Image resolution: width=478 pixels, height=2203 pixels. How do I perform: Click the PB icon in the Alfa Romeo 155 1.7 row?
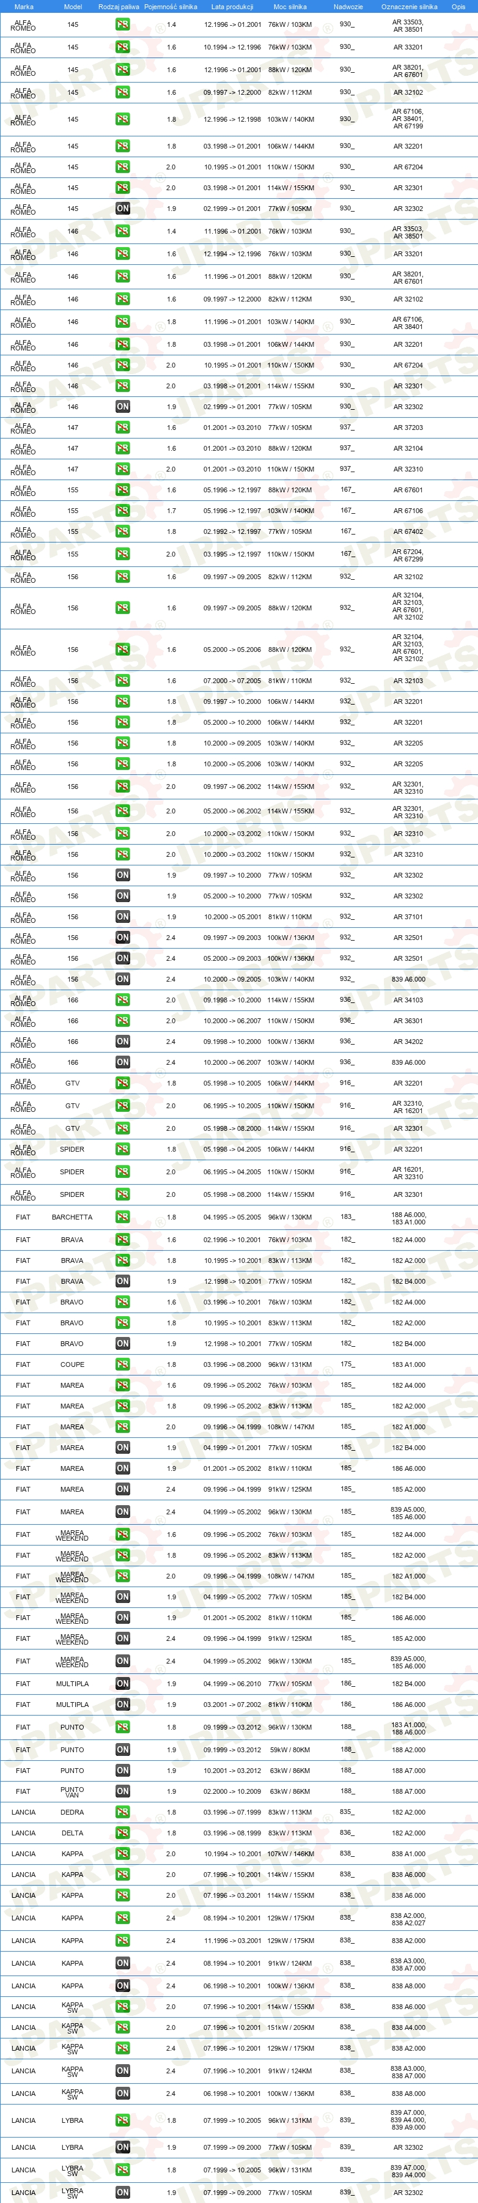tap(122, 511)
